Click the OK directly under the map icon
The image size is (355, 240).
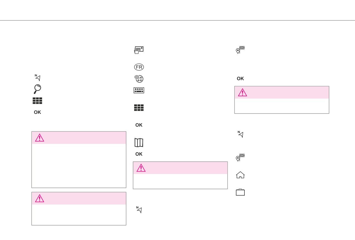point(139,154)
